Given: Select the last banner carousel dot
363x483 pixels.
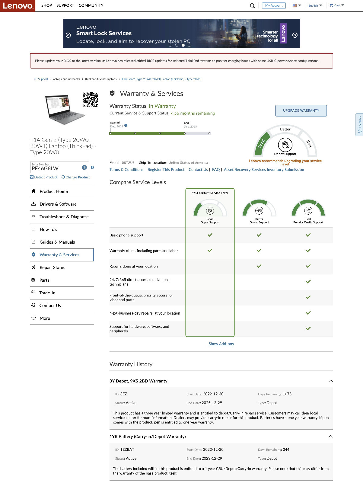Looking at the screenshot, I should tap(189, 45).
